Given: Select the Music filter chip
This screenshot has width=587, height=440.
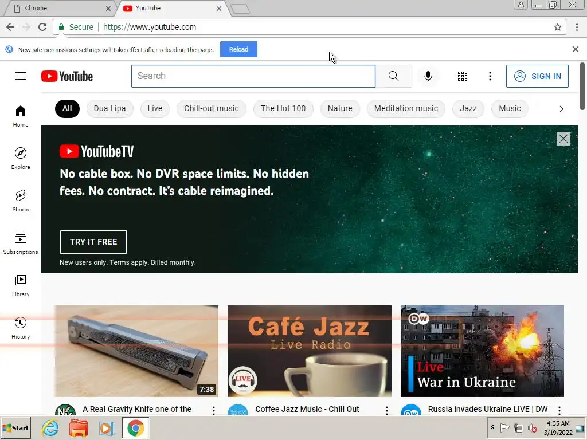Looking at the screenshot, I should [x=510, y=108].
